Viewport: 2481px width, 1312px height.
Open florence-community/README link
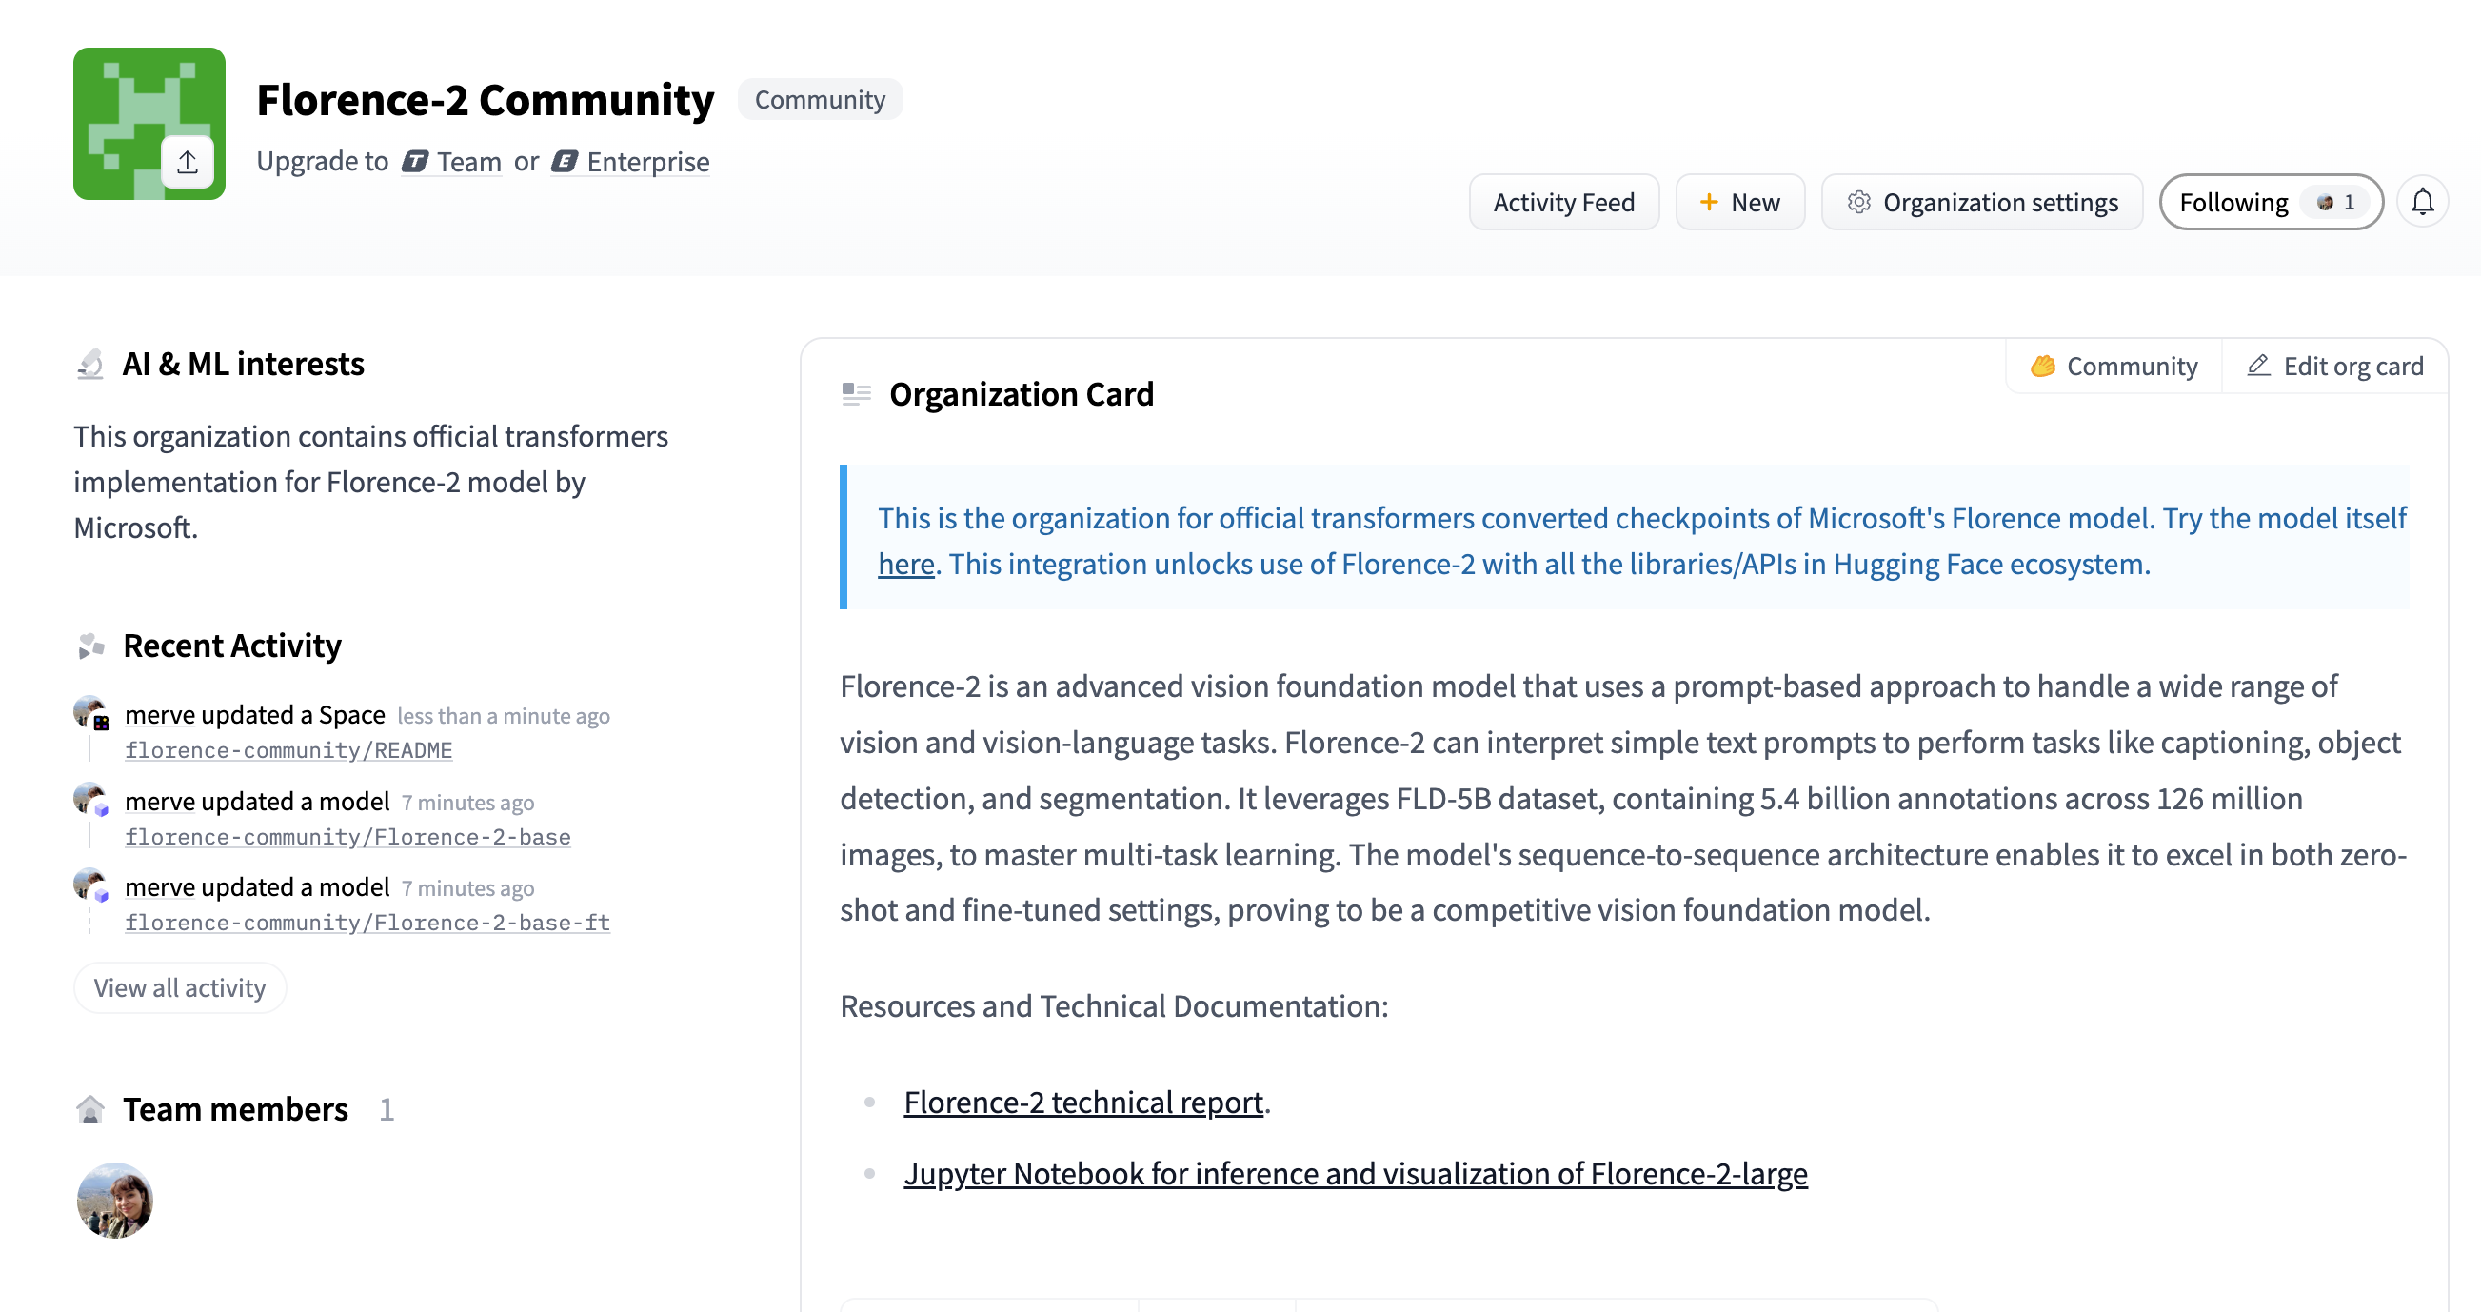288,750
